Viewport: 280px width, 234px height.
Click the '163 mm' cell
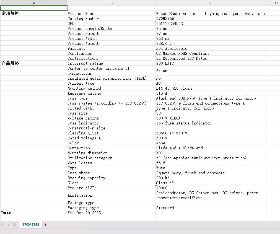coord(211,38)
